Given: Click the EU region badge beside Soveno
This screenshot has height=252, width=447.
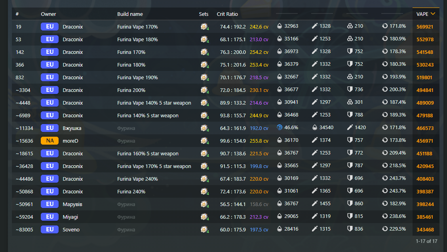Looking at the screenshot, I should tap(49, 229).
